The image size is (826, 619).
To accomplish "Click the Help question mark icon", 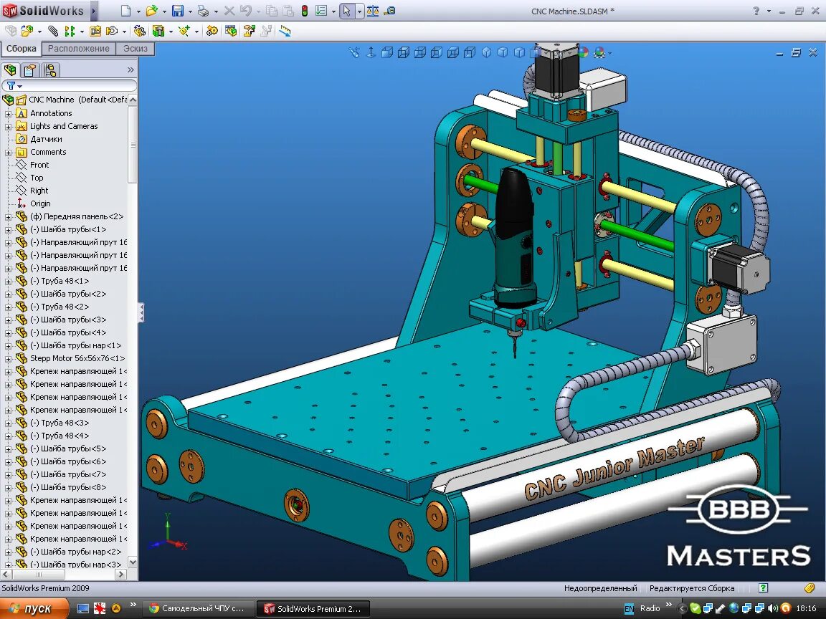I will coord(756,11).
